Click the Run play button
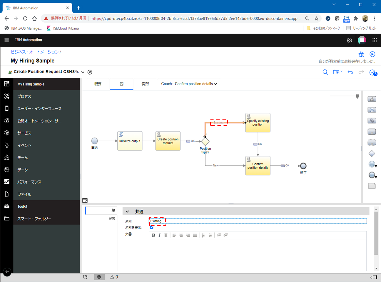Image resolution: width=381 pixels, height=282 pixels. pos(372,54)
